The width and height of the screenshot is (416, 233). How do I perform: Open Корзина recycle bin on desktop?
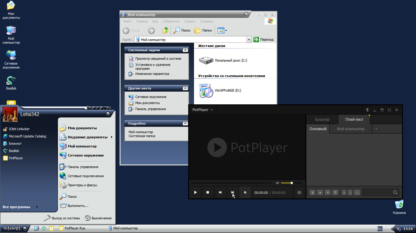399,207
